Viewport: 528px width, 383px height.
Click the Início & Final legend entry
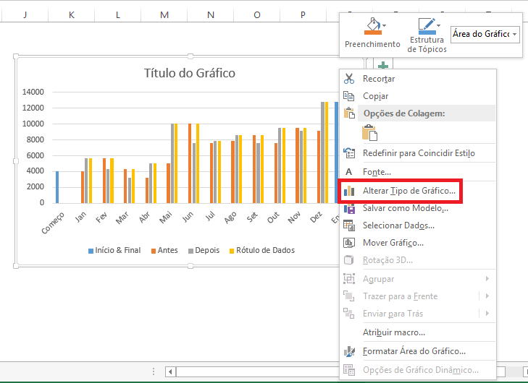[114, 250]
